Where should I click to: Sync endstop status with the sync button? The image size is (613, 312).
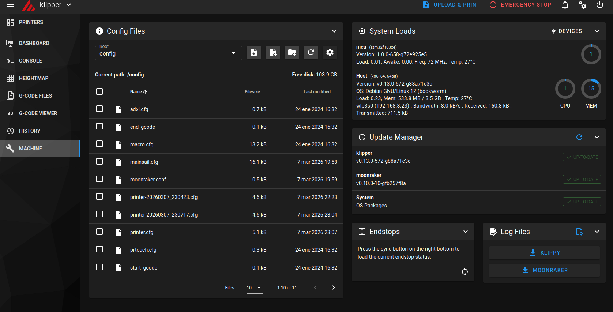tap(465, 272)
